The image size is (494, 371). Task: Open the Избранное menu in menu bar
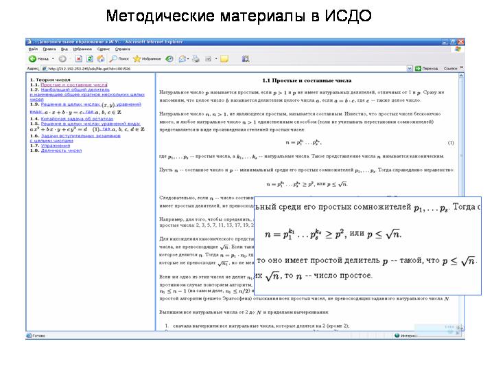pos(82,49)
